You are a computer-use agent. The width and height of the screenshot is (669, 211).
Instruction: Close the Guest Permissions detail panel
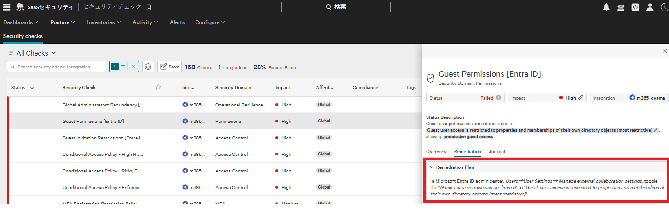pos(664,51)
